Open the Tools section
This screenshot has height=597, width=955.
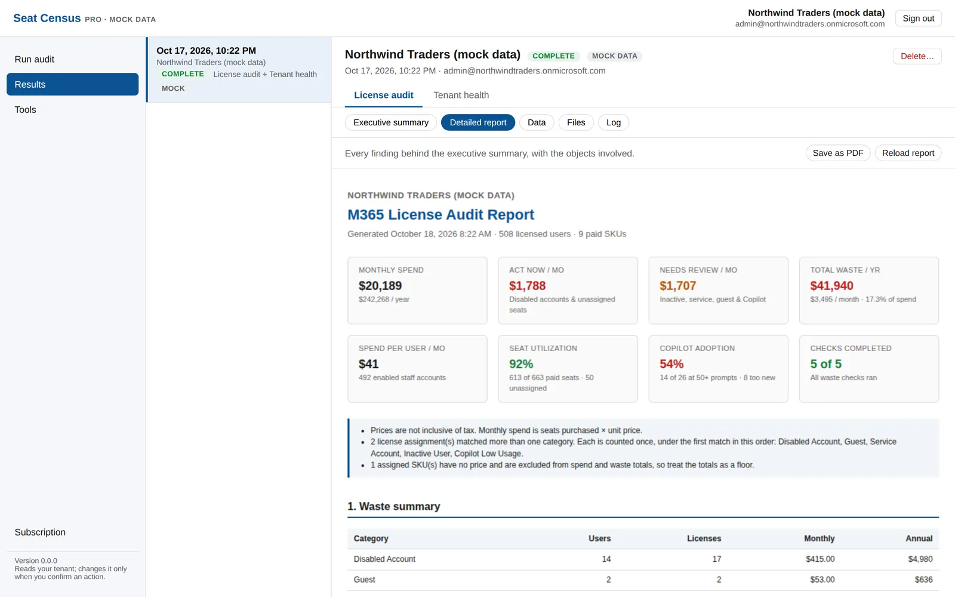[72, 109]
